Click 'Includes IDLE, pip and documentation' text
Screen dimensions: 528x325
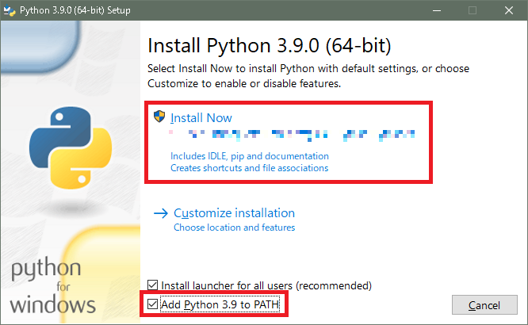(x=250, y=156)
